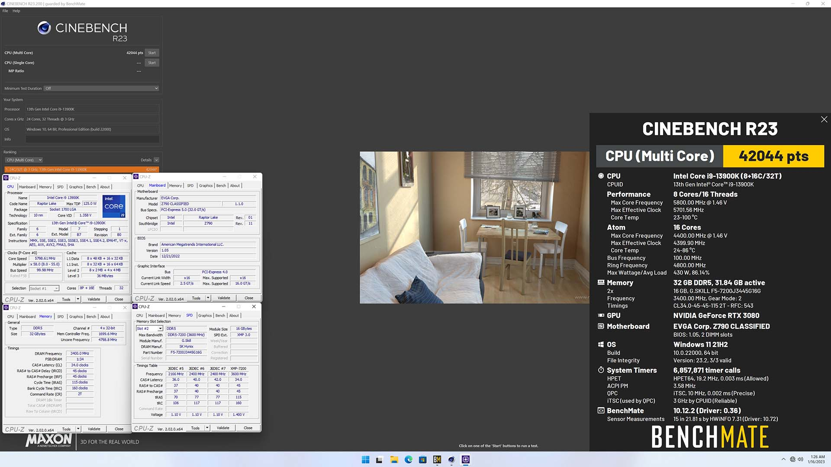Switch to CPU-Z via its taskbar icon

[466, 460]
